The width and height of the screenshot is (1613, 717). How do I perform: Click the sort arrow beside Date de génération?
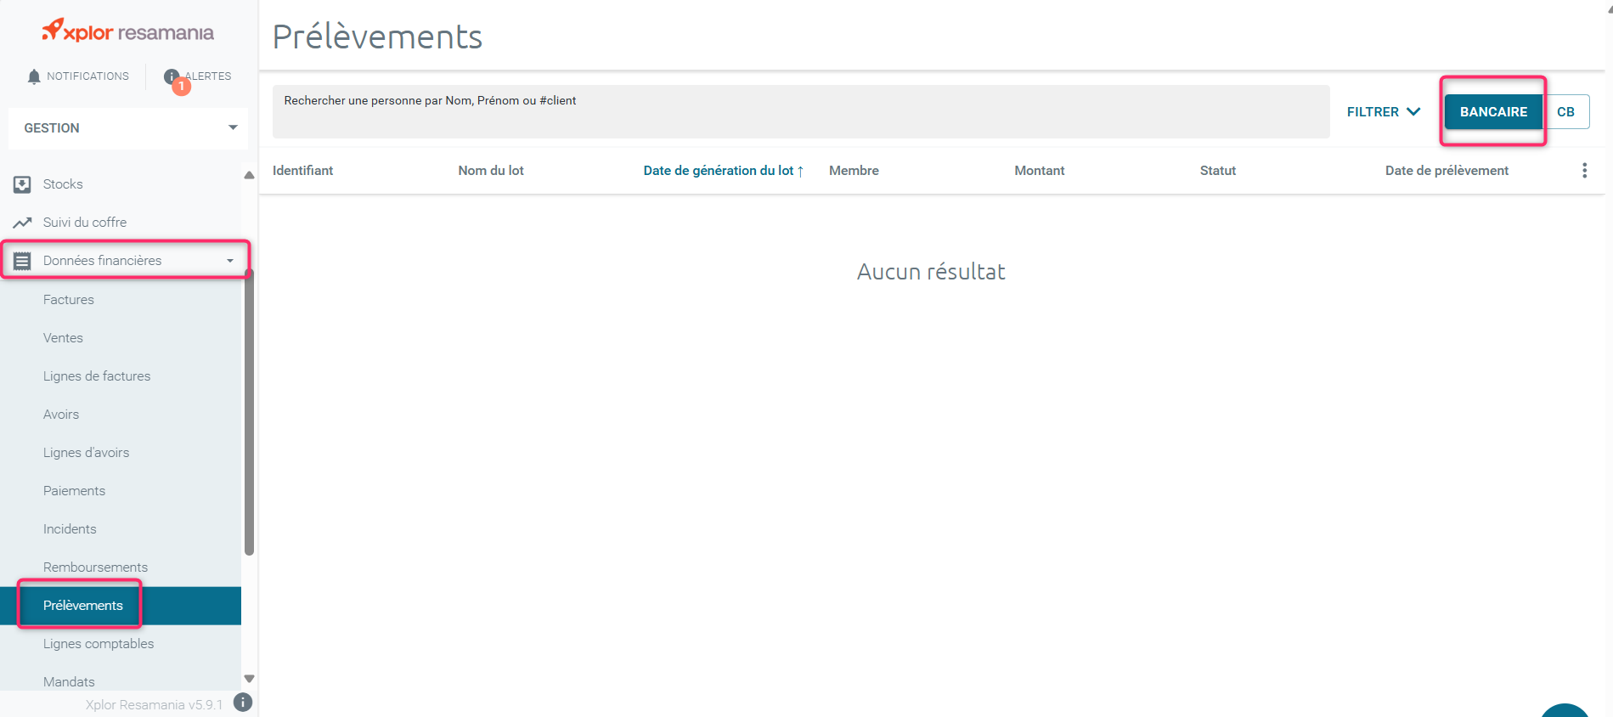click(800, 172)
